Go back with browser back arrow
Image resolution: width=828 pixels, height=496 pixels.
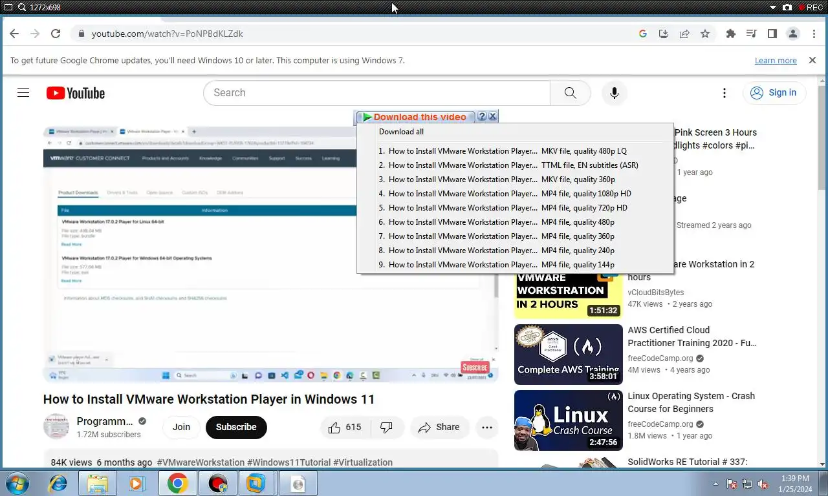tap(14, 34)
